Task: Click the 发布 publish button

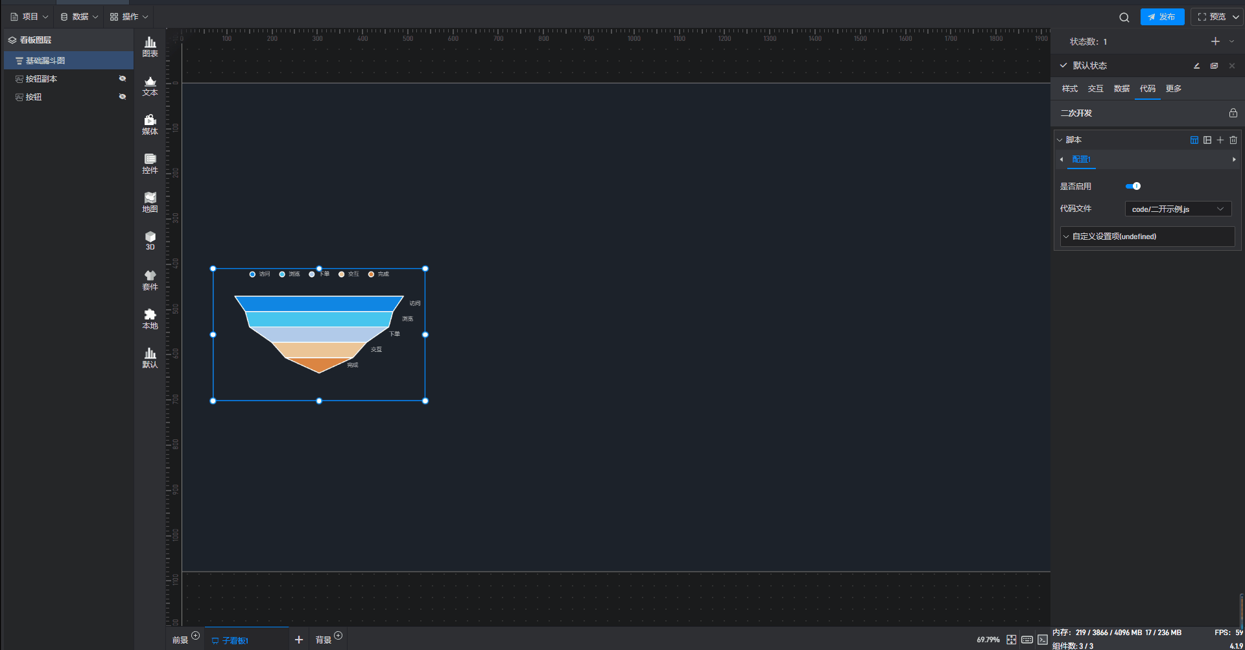Action: click(1162, 17)
